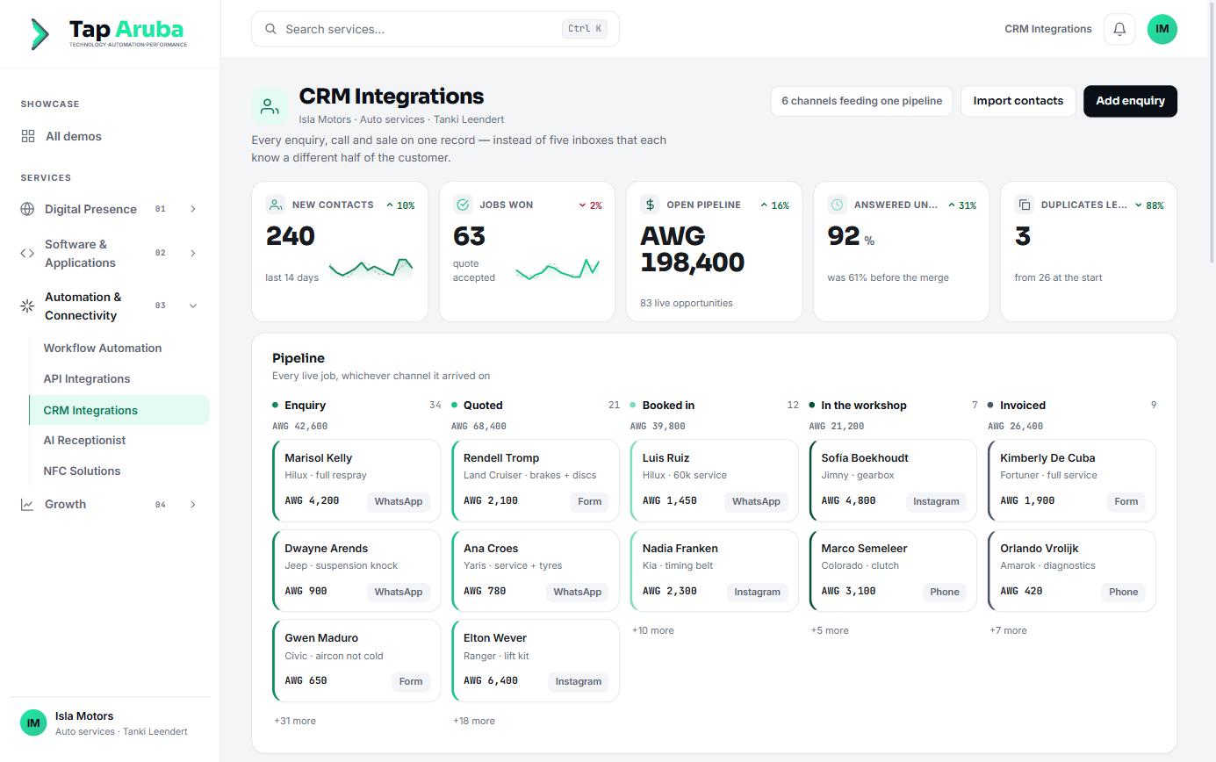This screenshot has height=762, width=1216.
Task: Click the Ctrl K shortcut badge
Action: [x=585, y=29]
